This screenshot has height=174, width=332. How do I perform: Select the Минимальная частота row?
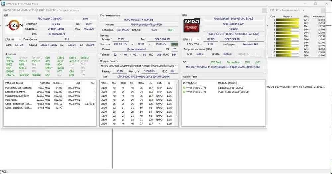pyautogui.click(x=50, y=88)
